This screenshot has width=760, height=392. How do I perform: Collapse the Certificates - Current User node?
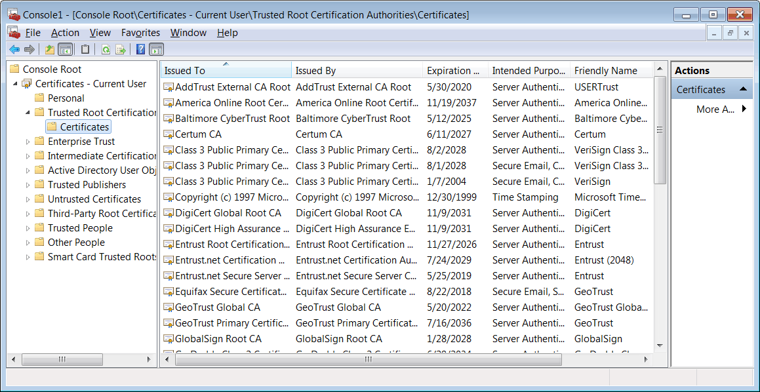pyautogui.click(x=15, y=84)
